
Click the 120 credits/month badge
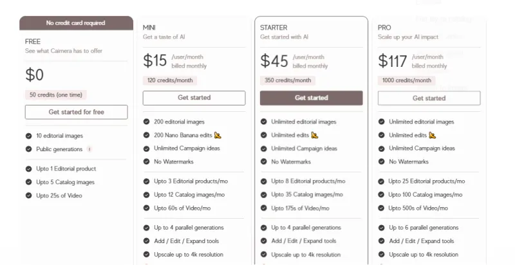[170, 80]
